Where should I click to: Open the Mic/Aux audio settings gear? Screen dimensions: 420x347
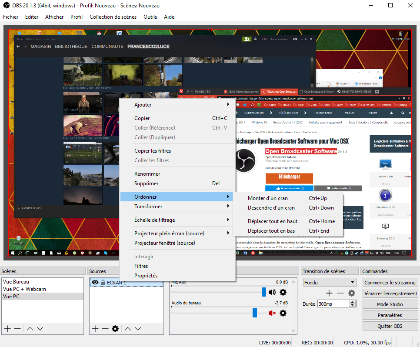tap(283, 292)
